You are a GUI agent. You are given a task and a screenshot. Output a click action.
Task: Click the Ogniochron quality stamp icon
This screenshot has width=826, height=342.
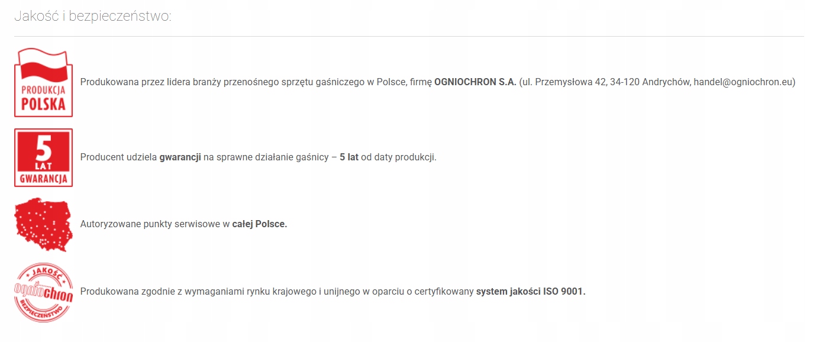pos(43,292)
